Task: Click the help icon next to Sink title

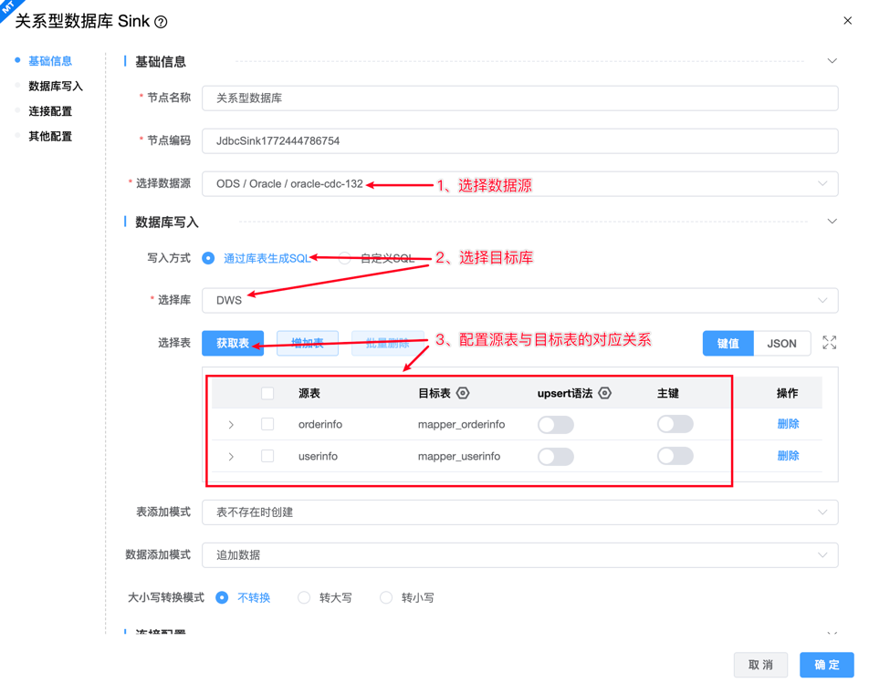Action: coord(162,22)
